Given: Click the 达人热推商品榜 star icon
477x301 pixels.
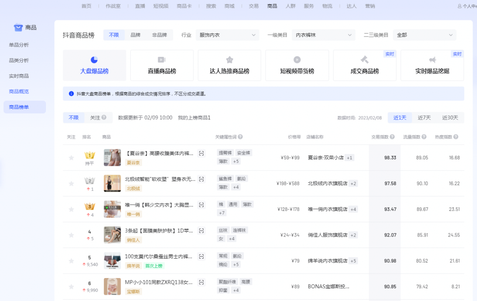Looking at the screenshot, I should click(230, 59).
